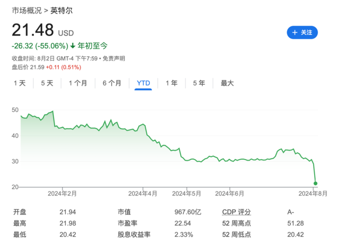The width and height of the screenshot is (339, 246).
Task: Click the 市值 value 967.60亿
Action: (188, 212)
